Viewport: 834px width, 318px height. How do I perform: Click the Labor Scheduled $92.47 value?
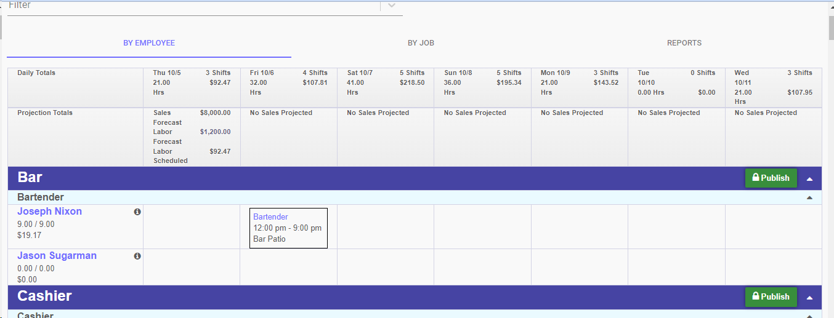point(220,151)
